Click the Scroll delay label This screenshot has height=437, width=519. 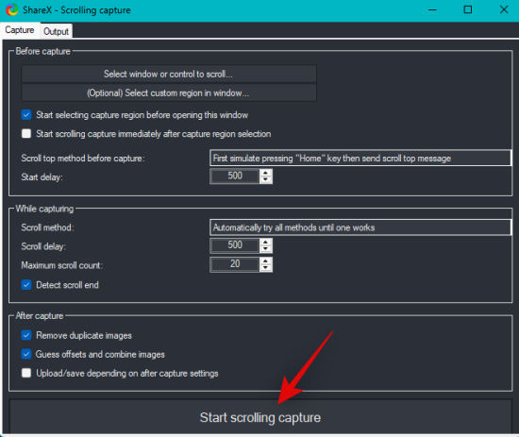[43, 246]
